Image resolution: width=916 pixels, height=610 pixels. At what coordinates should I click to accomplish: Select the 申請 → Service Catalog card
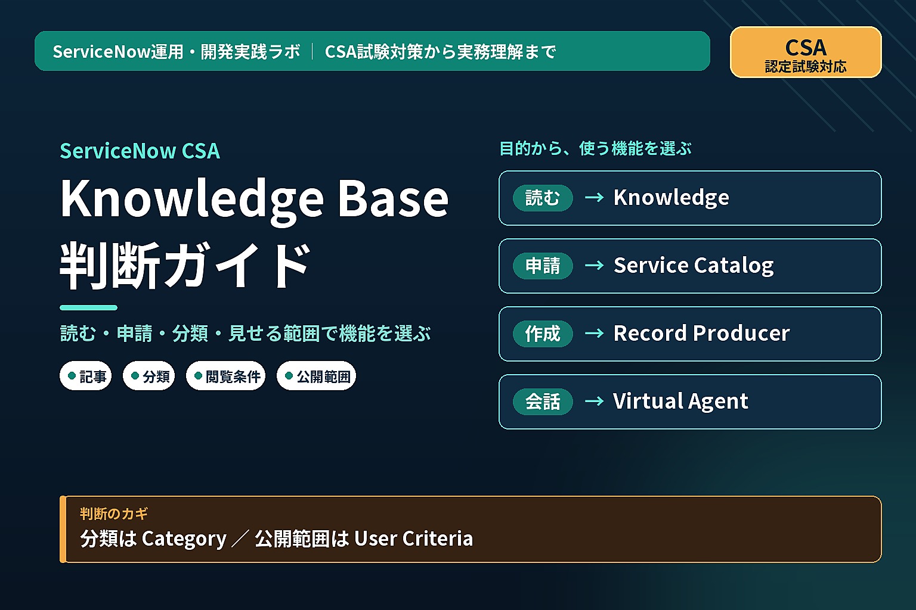tap(690, 266)
